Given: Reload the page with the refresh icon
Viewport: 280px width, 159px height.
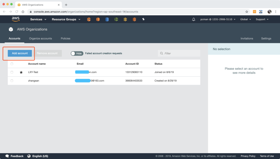Looking at the screenshot, I should (17, 12).
